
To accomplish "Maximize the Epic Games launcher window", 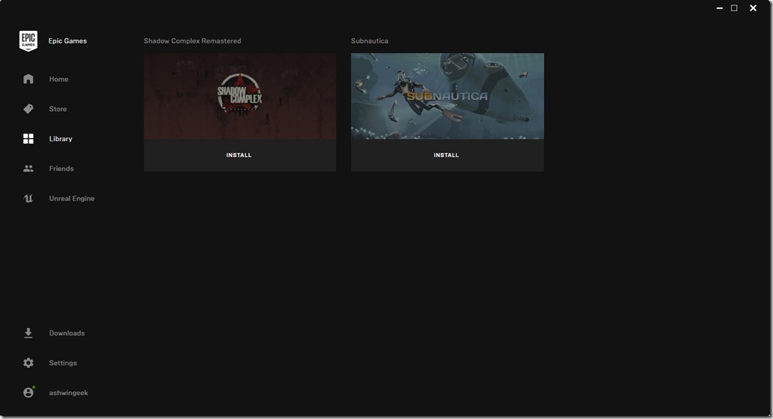I will tap(734, 8).
